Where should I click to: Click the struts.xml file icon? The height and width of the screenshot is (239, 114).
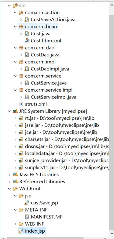coord(21,104)
